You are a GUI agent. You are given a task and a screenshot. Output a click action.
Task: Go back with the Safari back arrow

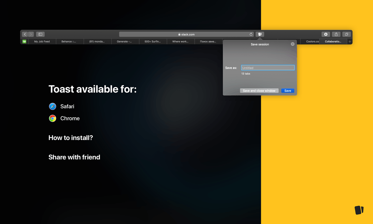pyautogui.click(x=25, y=34)
